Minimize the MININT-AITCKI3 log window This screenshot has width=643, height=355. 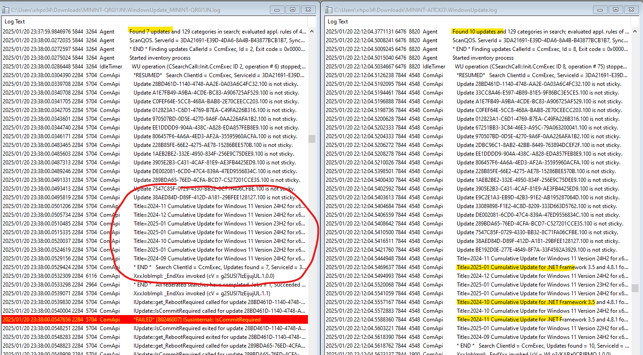pyautogui.click(x=600, y=9)
